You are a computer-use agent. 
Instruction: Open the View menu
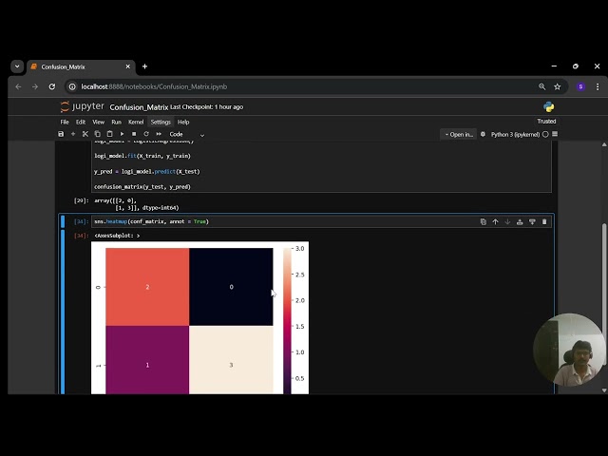[x=98, y=123]
